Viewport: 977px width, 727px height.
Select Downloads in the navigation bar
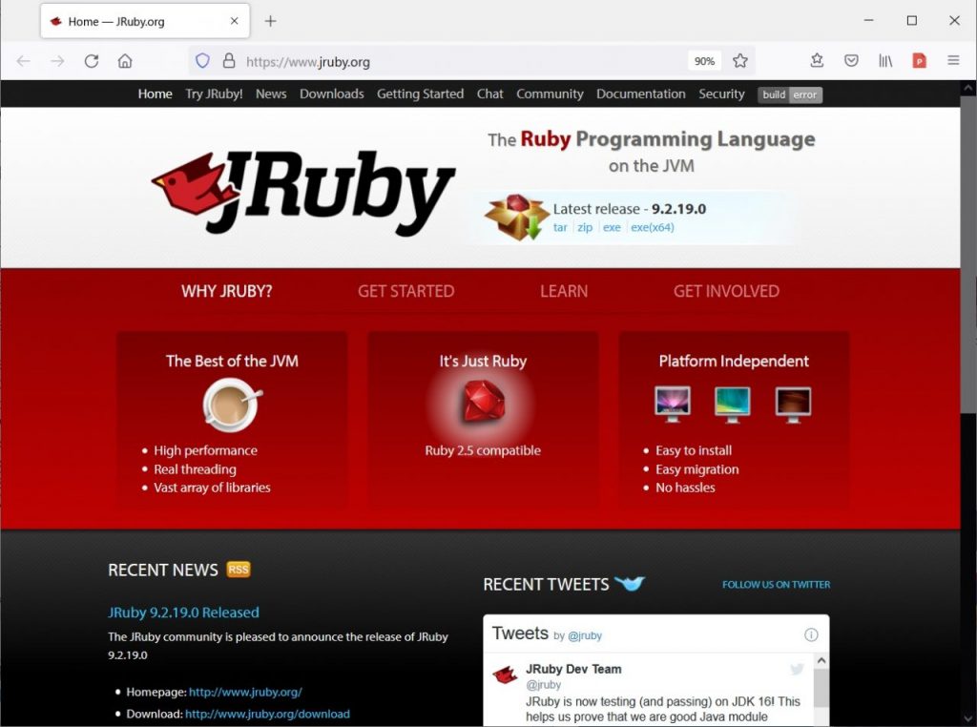pyautogui.click(x=331, y=93)
